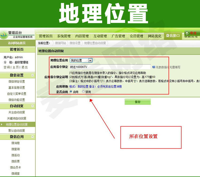
Task: Click the green 保存 button
Action: [x=138, y=102]
